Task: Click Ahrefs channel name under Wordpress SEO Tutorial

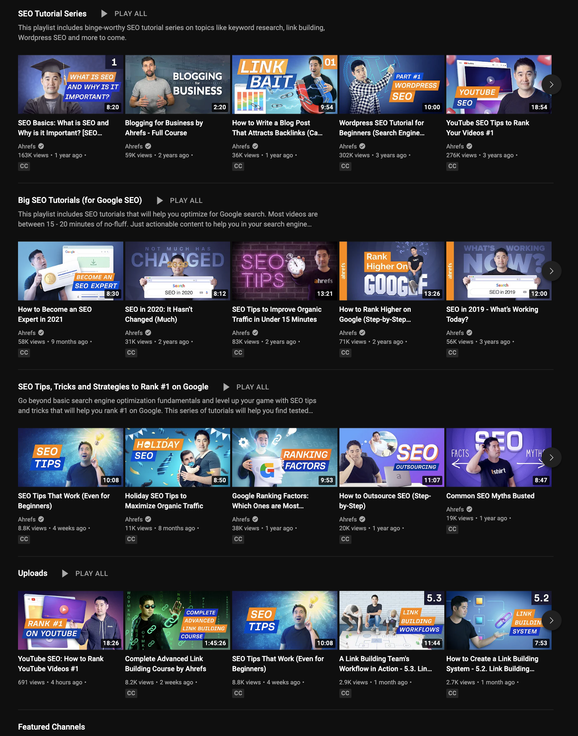Action: 348,146
